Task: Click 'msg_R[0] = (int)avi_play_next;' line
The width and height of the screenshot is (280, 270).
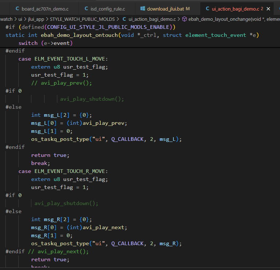Action: [79, 228]
